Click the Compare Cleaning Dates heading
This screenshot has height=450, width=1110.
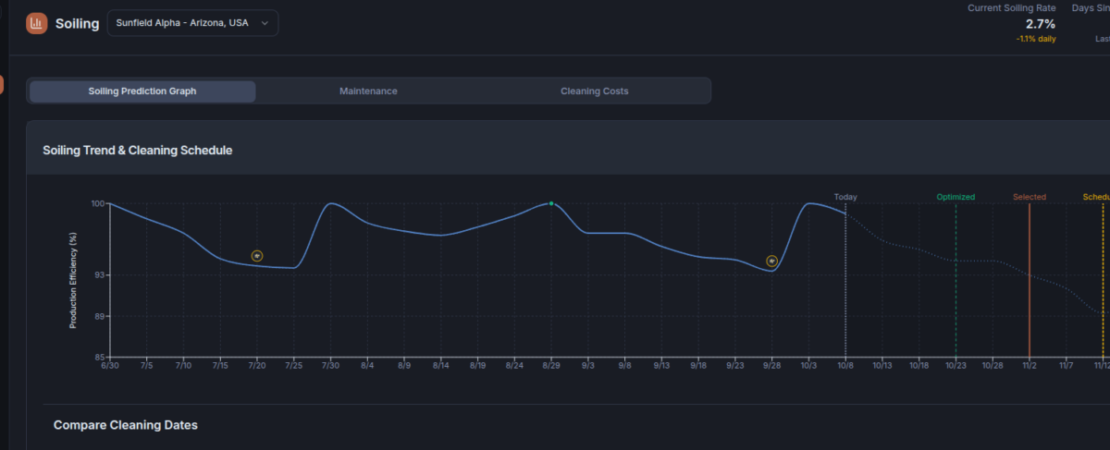tap(126, 425)
